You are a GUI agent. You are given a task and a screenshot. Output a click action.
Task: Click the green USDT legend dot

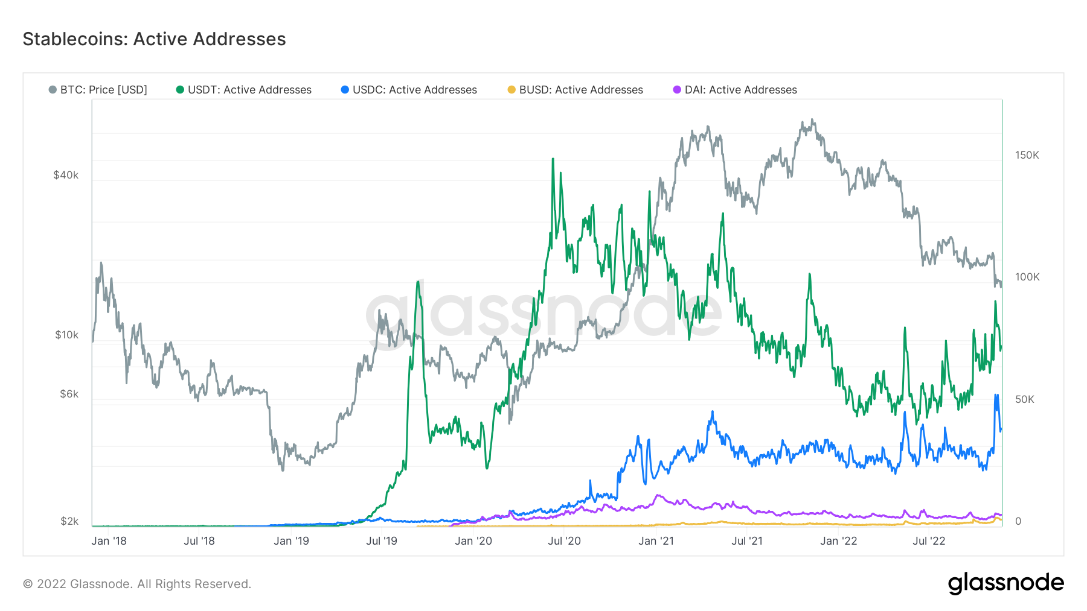tap(180, 90)
